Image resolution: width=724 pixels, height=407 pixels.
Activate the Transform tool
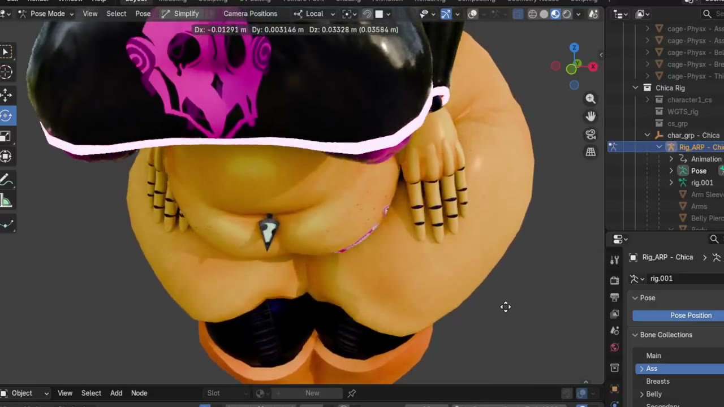click(x=6, y=157)
